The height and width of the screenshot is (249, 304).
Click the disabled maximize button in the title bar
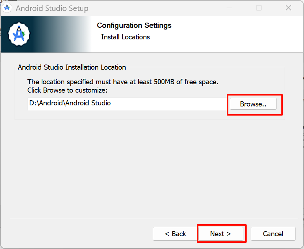(259, 8)
